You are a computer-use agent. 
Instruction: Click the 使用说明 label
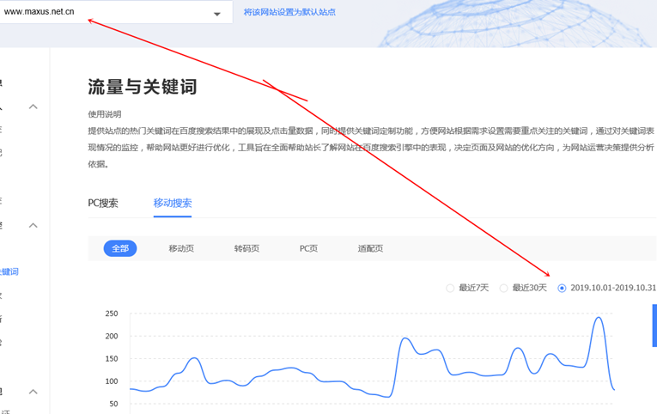pos(104,114)
